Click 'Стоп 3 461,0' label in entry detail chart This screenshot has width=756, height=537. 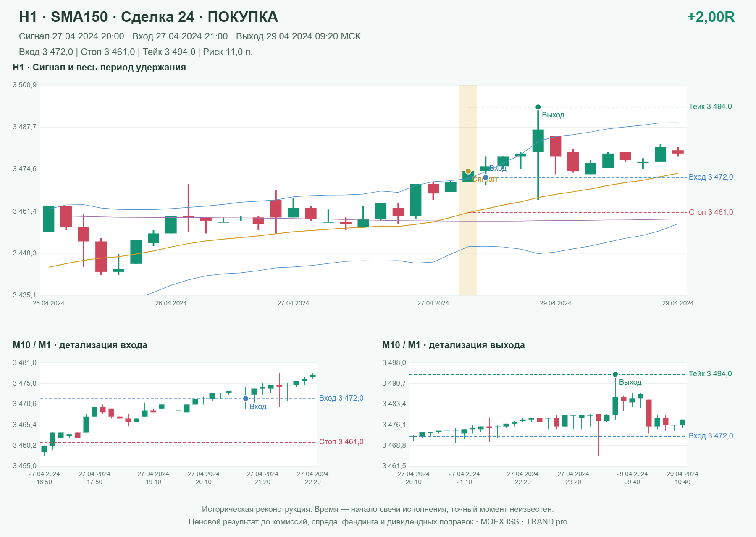pyautogui.click(x=341, y=442)
